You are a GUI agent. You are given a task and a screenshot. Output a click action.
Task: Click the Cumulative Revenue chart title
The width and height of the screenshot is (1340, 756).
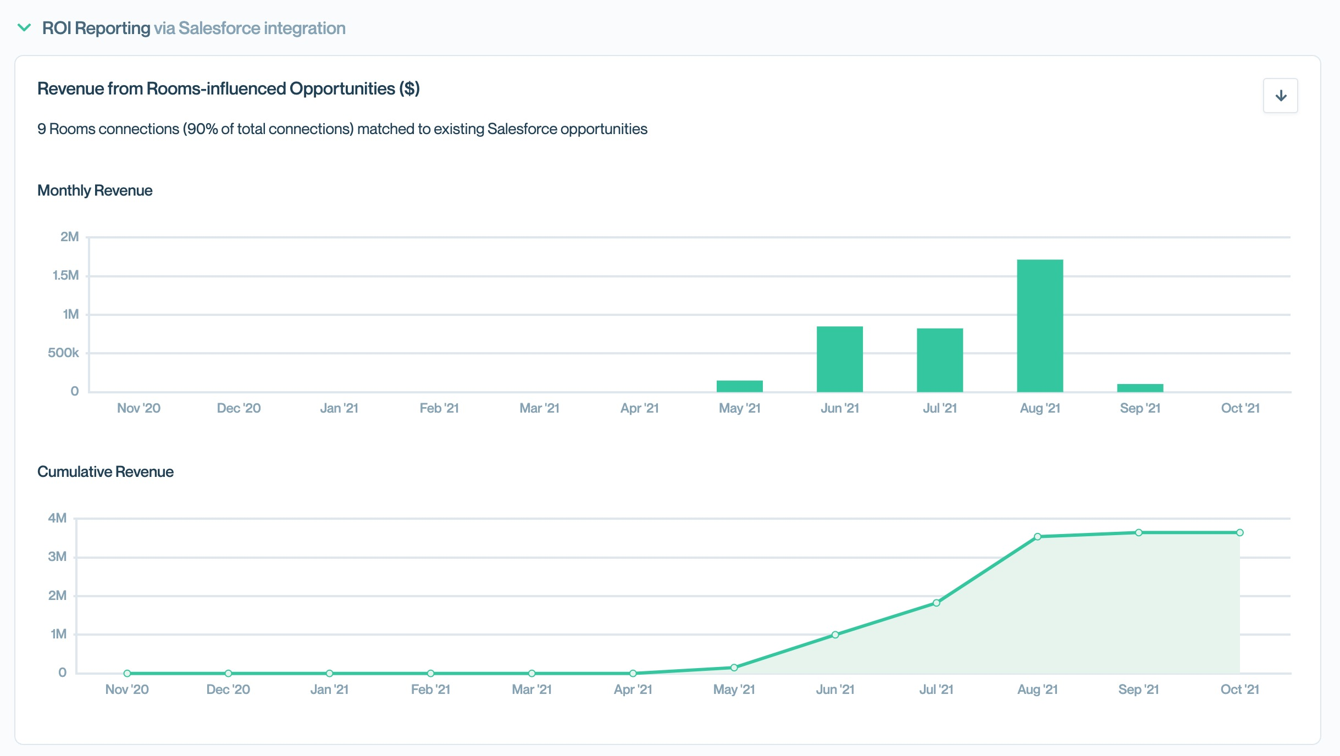(105, 471)
